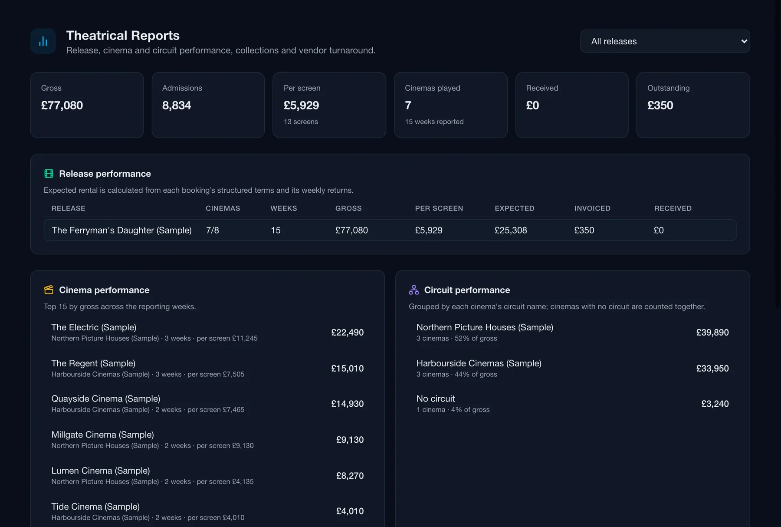Click the £15,010 gross amount
This screenshot has width=781, height=527.
pos(348,368)
